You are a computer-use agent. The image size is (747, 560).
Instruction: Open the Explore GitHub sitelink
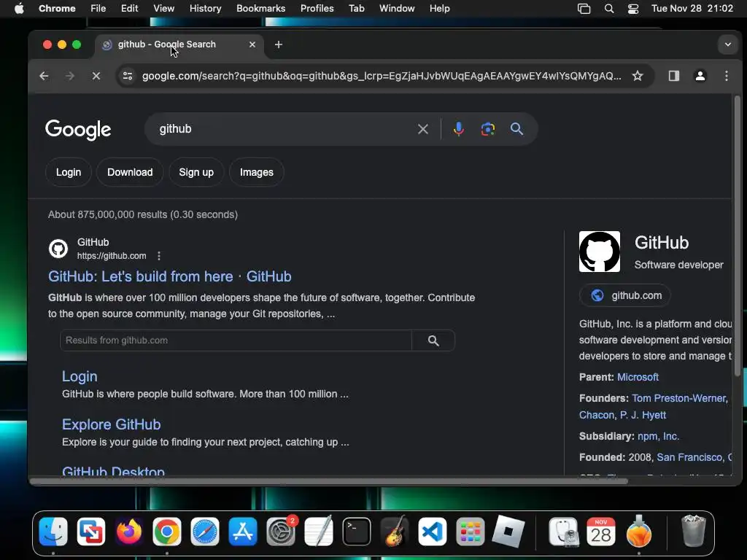[x=111, y=424]
